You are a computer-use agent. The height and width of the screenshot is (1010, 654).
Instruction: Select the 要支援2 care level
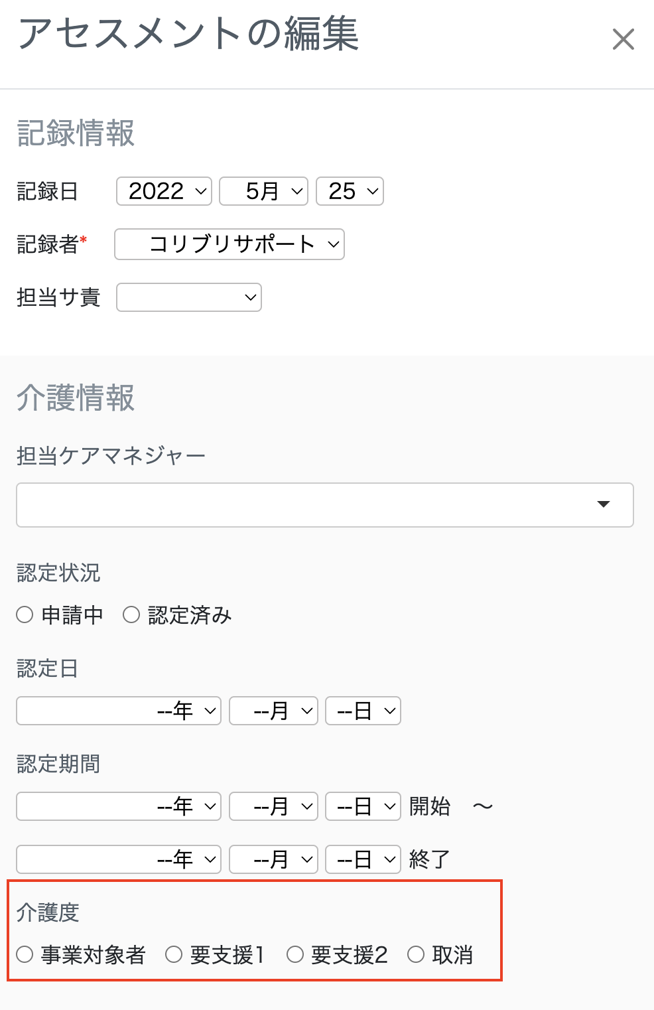tap(294, 955)
